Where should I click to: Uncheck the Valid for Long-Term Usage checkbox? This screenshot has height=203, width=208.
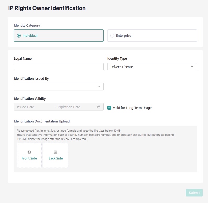click(x=109, y=108)
